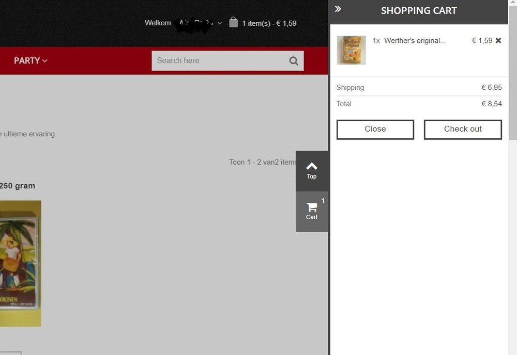
Task: Click the '1 item(s) - € 1,59' cart summary
Action: pos(269,23)
